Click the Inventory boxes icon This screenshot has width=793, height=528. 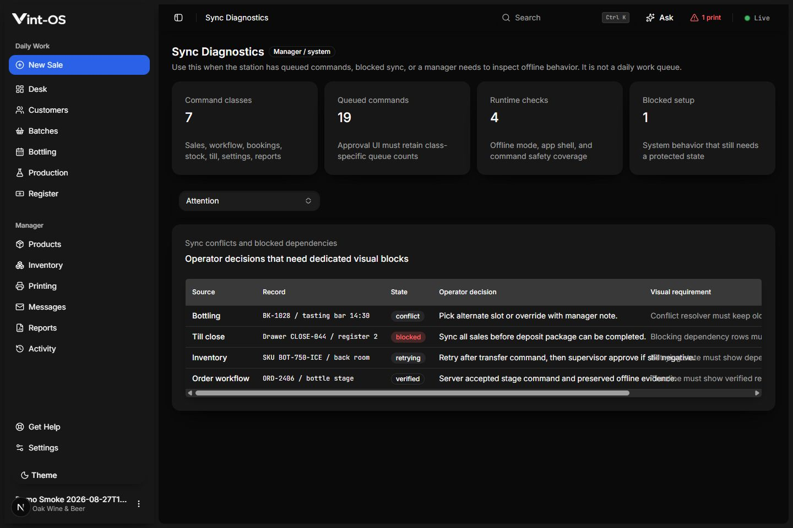click(x=20, y=265)
